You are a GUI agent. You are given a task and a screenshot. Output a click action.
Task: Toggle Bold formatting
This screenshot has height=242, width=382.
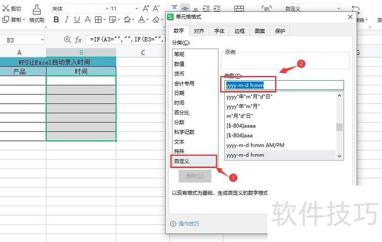[56, 20]
